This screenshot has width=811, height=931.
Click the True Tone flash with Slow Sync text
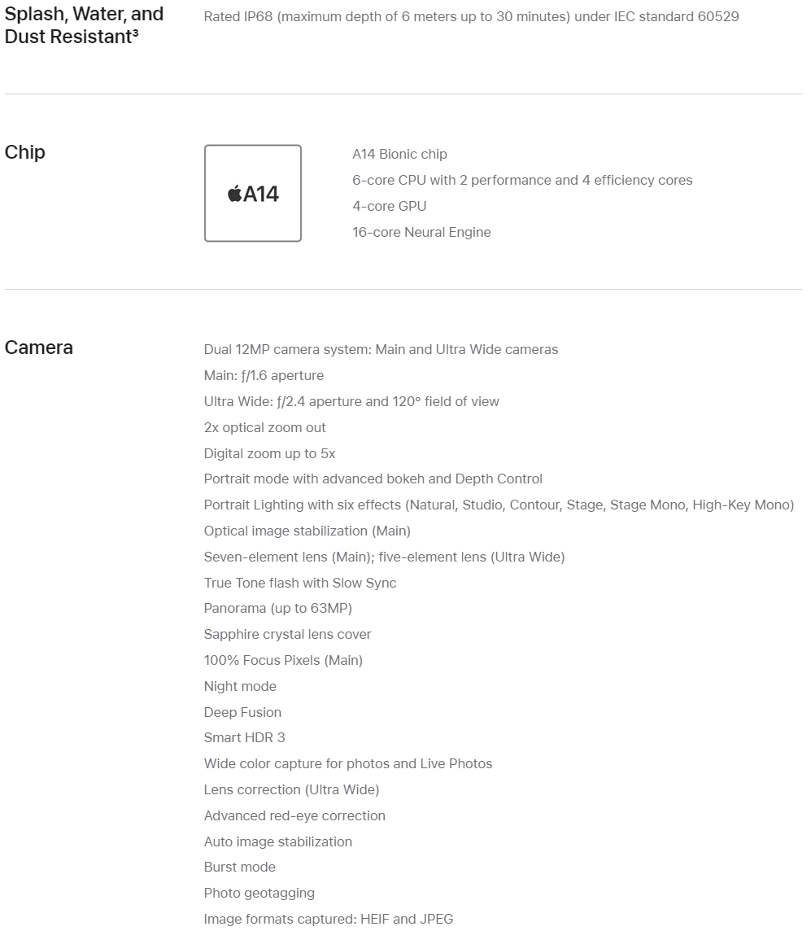click(x=300, y=583)
